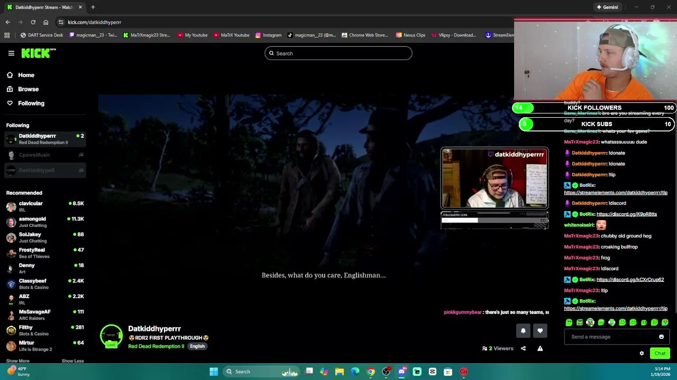The width and height of the screenshot is (677, 380).
Task: Open Nexus Clips bookmark
Action: click(x=410, y=35)
